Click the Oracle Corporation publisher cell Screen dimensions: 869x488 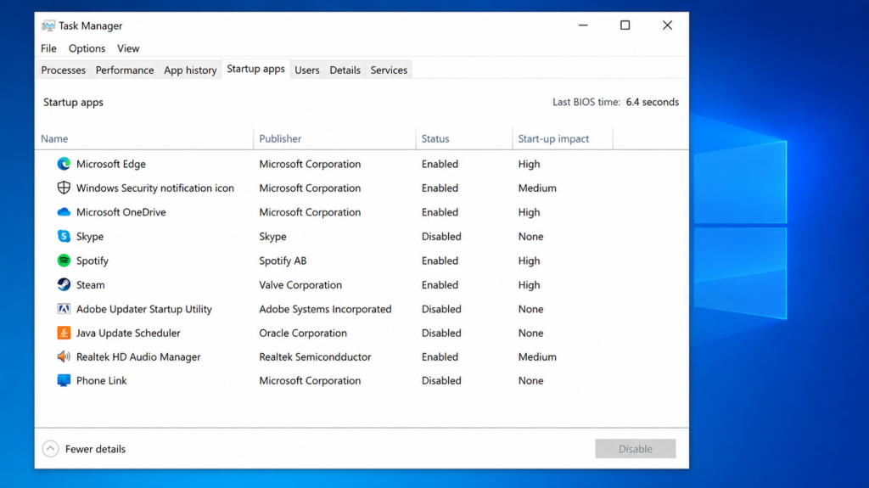(303, 333)
